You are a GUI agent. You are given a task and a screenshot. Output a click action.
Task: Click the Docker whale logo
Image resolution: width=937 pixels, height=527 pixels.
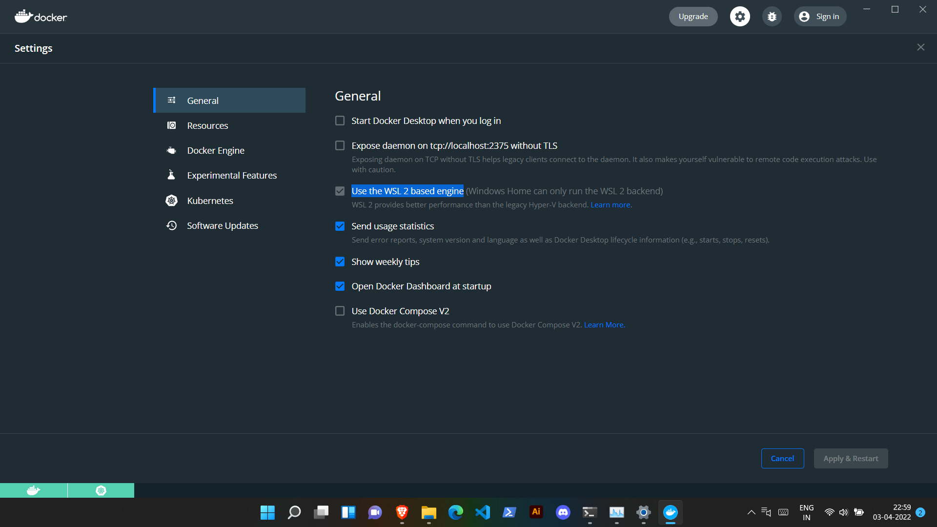[41, 17]
